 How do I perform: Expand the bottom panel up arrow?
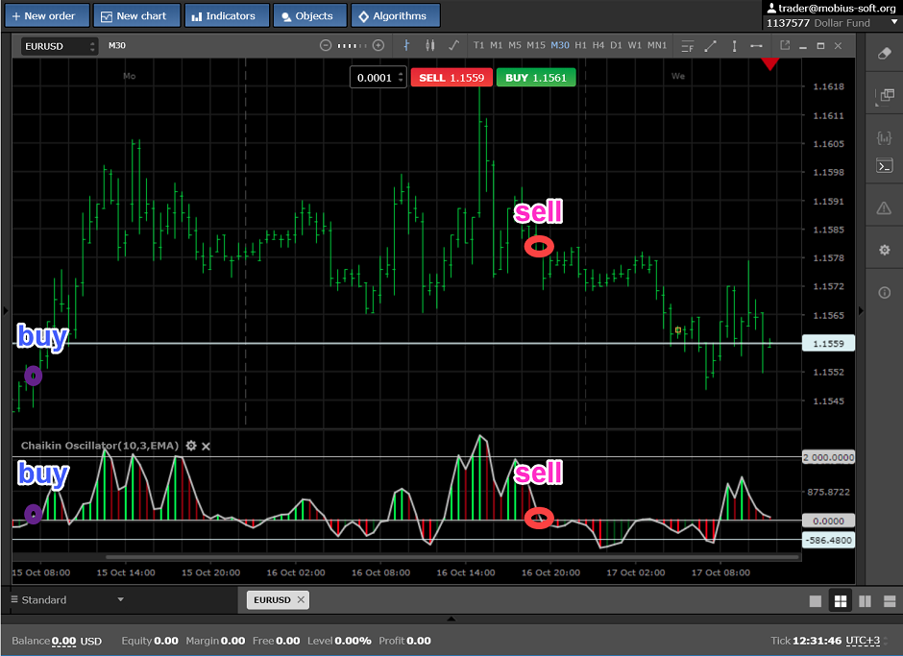[x=451, y=620]
